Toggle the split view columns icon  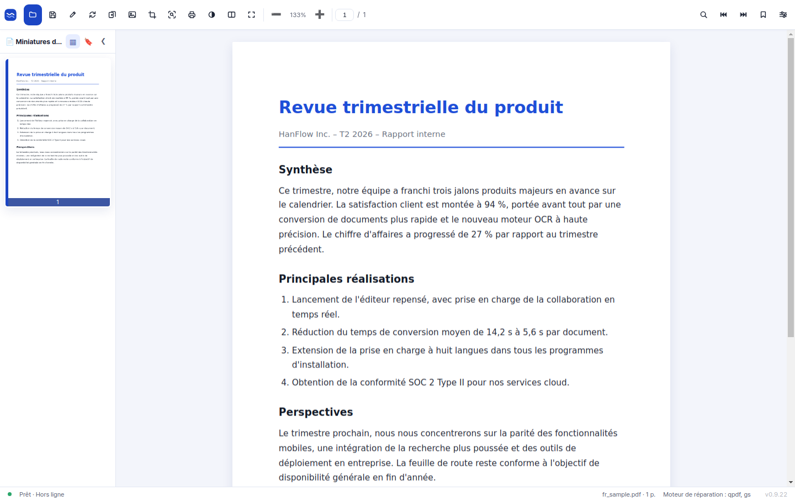tap(231, 15)
